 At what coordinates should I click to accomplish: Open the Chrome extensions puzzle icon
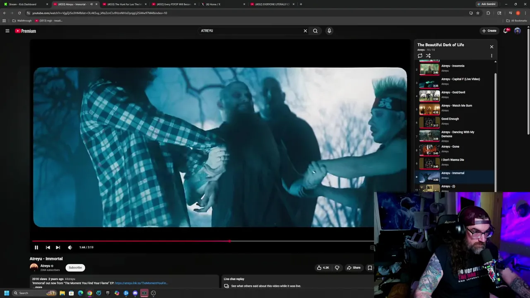pos(488,13)
